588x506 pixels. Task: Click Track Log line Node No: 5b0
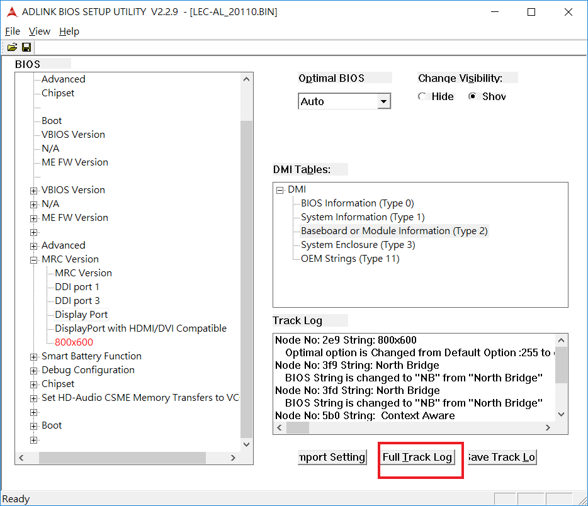pyautogui.click(x=365, y=415)
